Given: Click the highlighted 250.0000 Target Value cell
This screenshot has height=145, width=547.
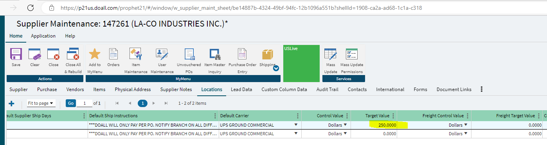Looking at the screenshot, I should point(374,125).
